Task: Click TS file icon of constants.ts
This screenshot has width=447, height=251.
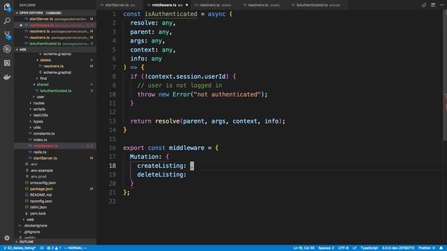Action: (30, 133)
